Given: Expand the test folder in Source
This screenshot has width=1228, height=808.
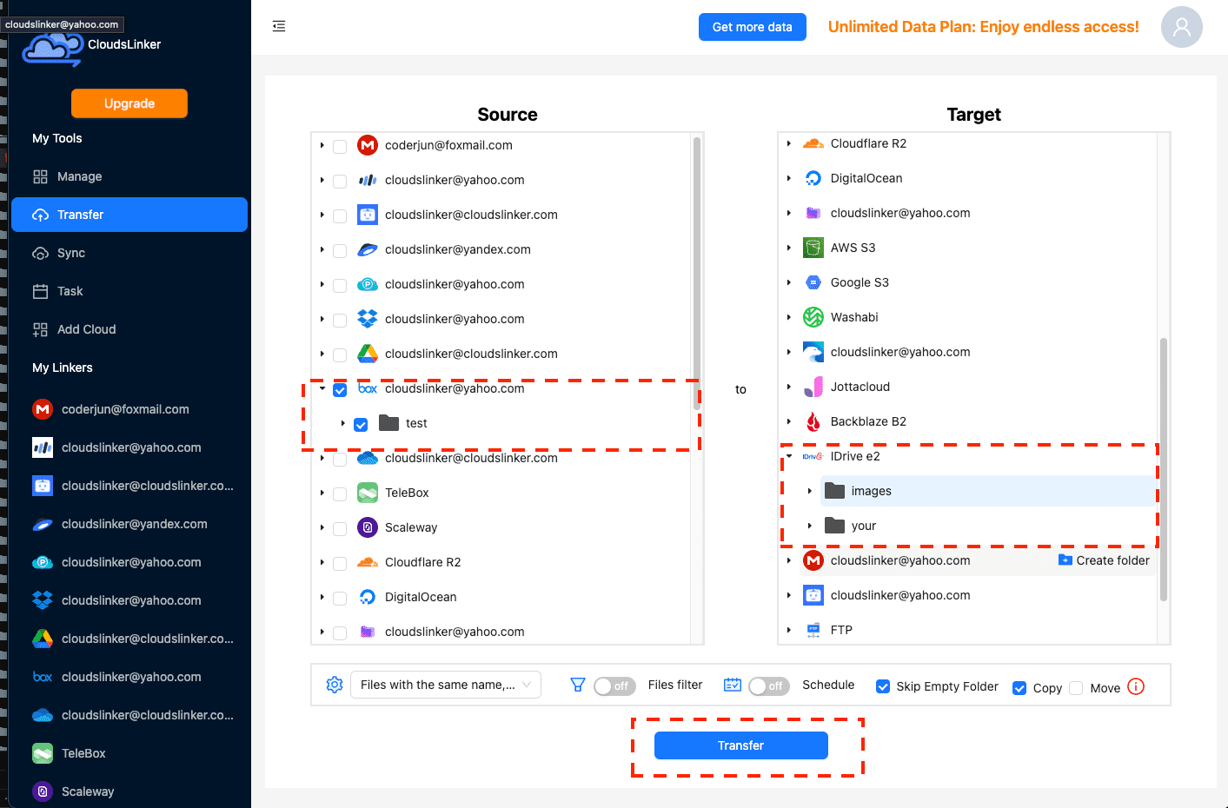Looking at the screenshot, I should click(343, 423).
